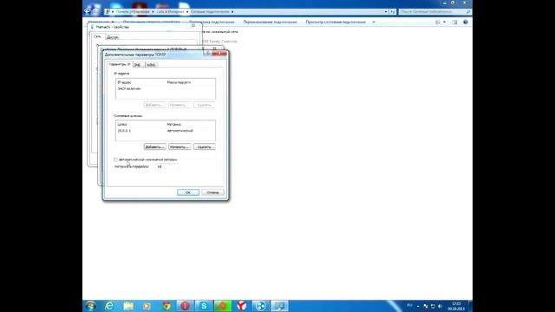The image size is (555, 312).
Task: Go back with Explorer back arrow
Action: click(88, 11)
